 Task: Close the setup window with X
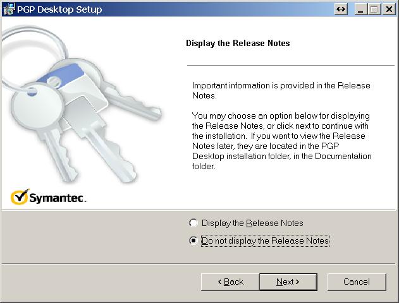(389, 9)
